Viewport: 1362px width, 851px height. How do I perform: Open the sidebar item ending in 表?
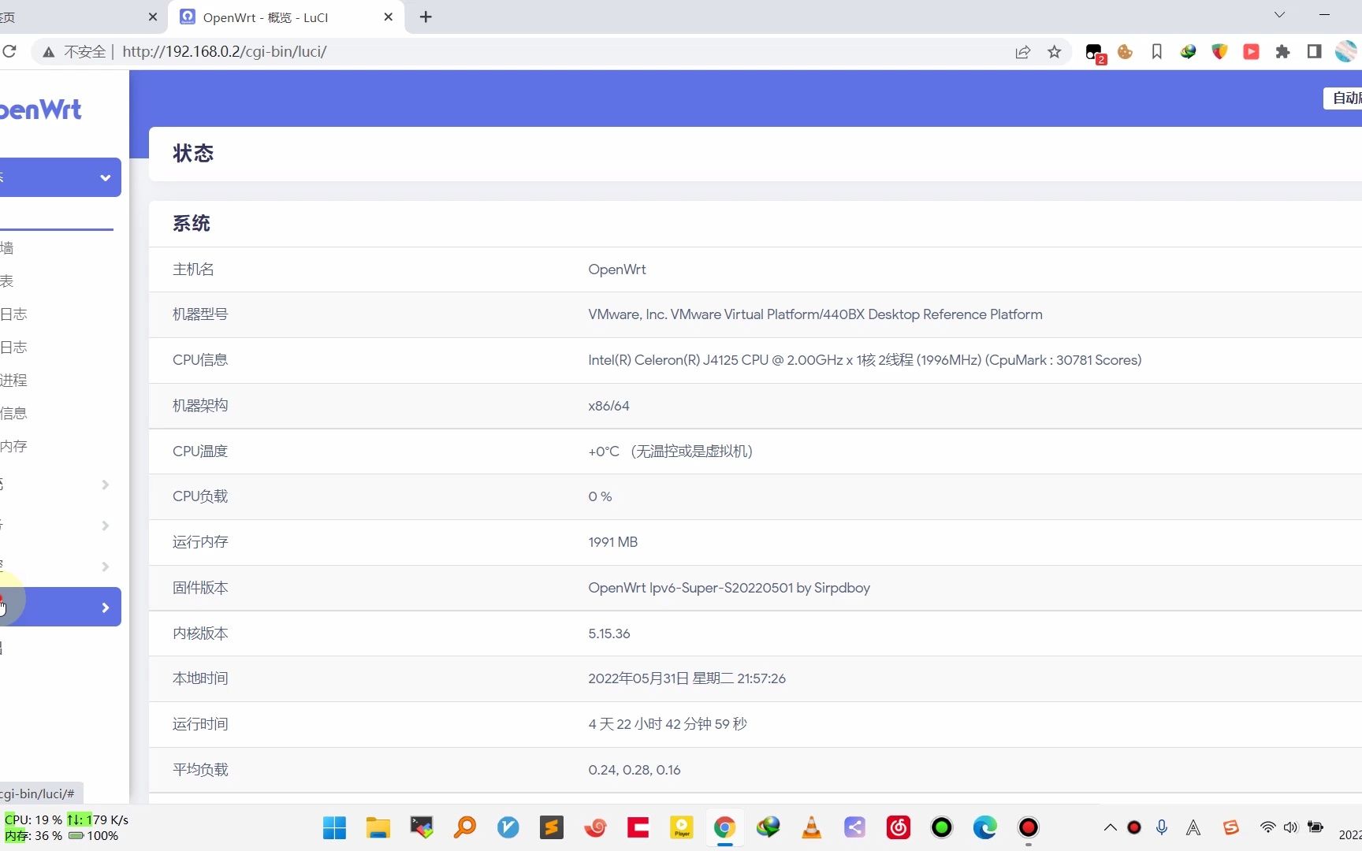click(x=7, y=281)
